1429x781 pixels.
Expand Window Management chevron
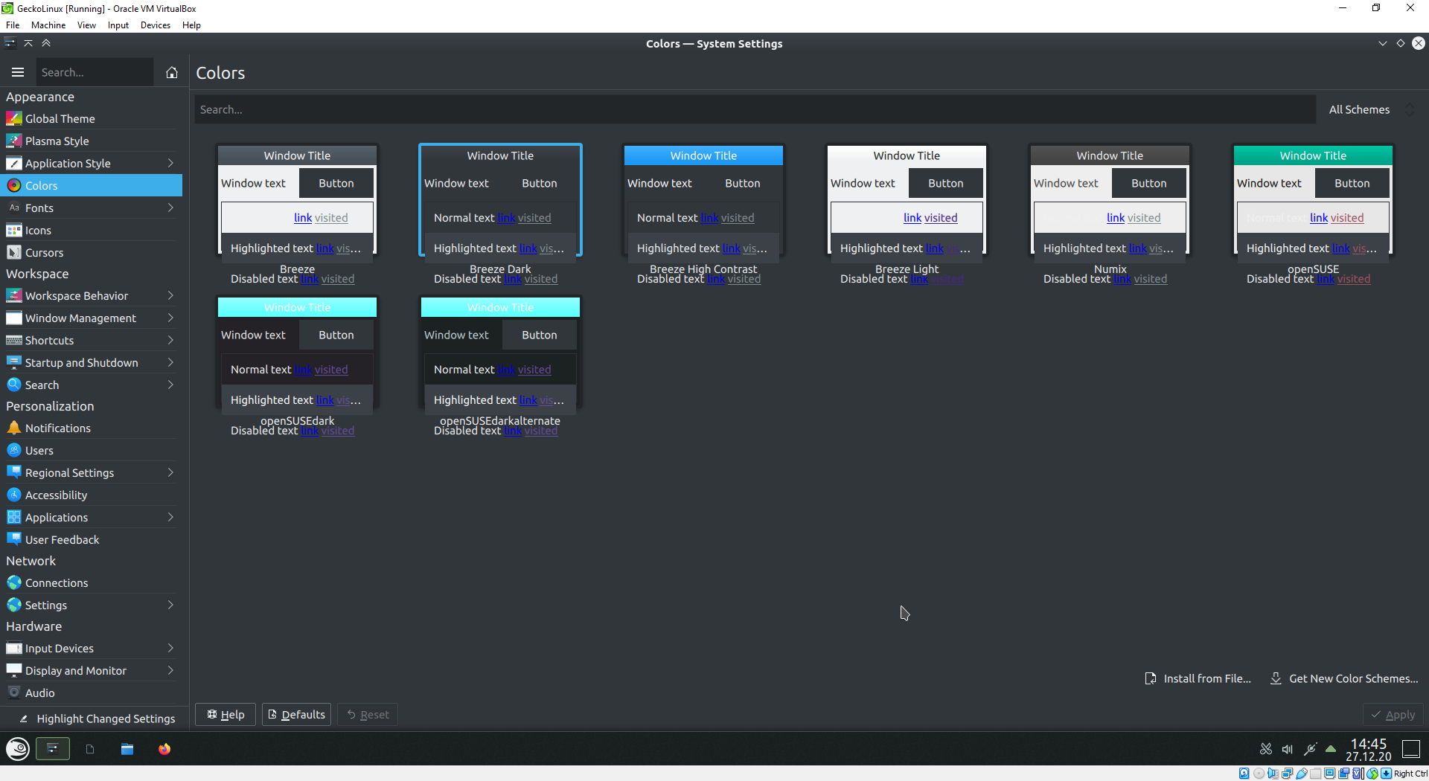170,318
